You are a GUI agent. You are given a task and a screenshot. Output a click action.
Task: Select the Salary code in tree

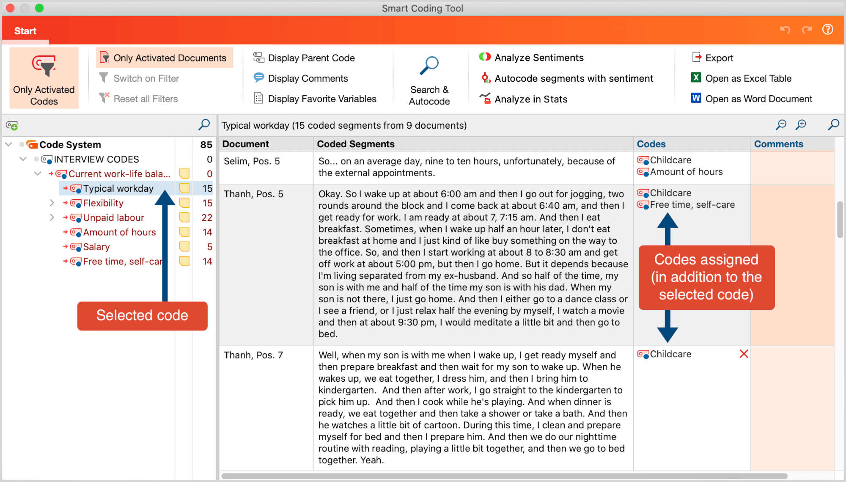pos(96,247)
